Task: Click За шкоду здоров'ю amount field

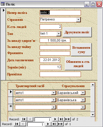Action: click(x=55, y=40)
